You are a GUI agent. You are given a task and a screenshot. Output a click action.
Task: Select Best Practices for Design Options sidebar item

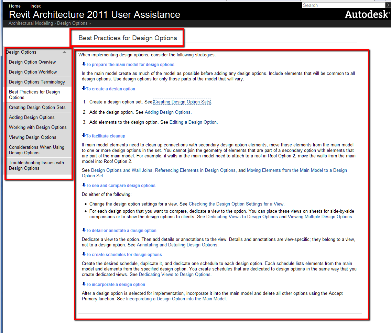(x=39, y=95)
